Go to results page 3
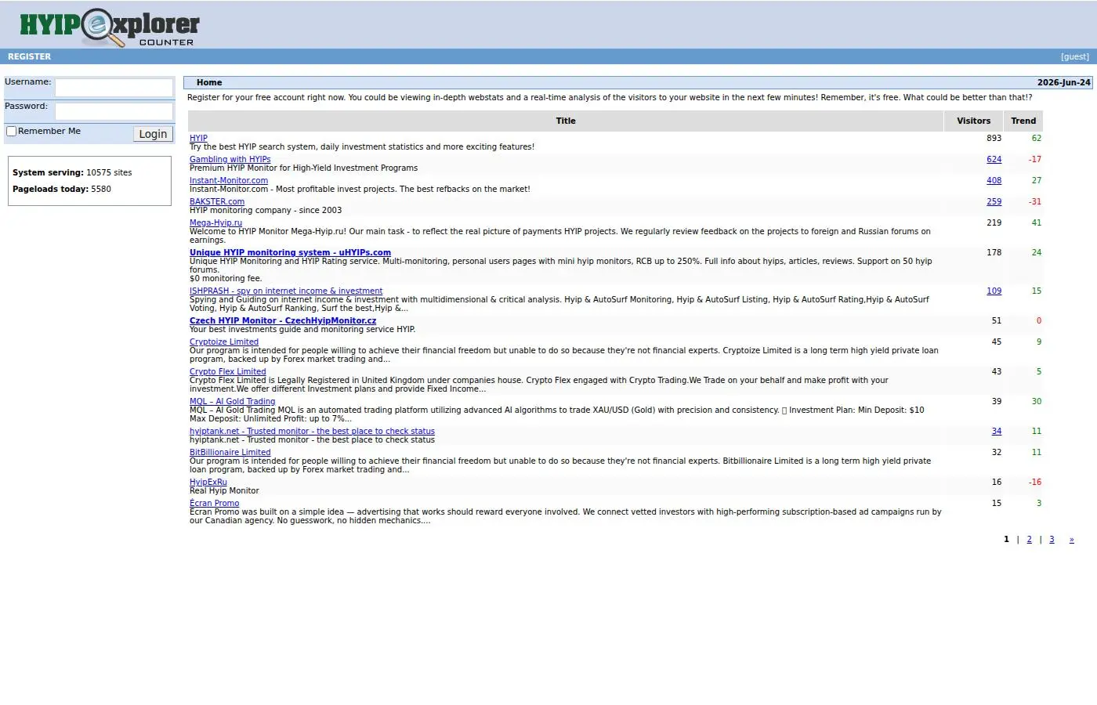 pyautogui.click(x=1052, y=539)
